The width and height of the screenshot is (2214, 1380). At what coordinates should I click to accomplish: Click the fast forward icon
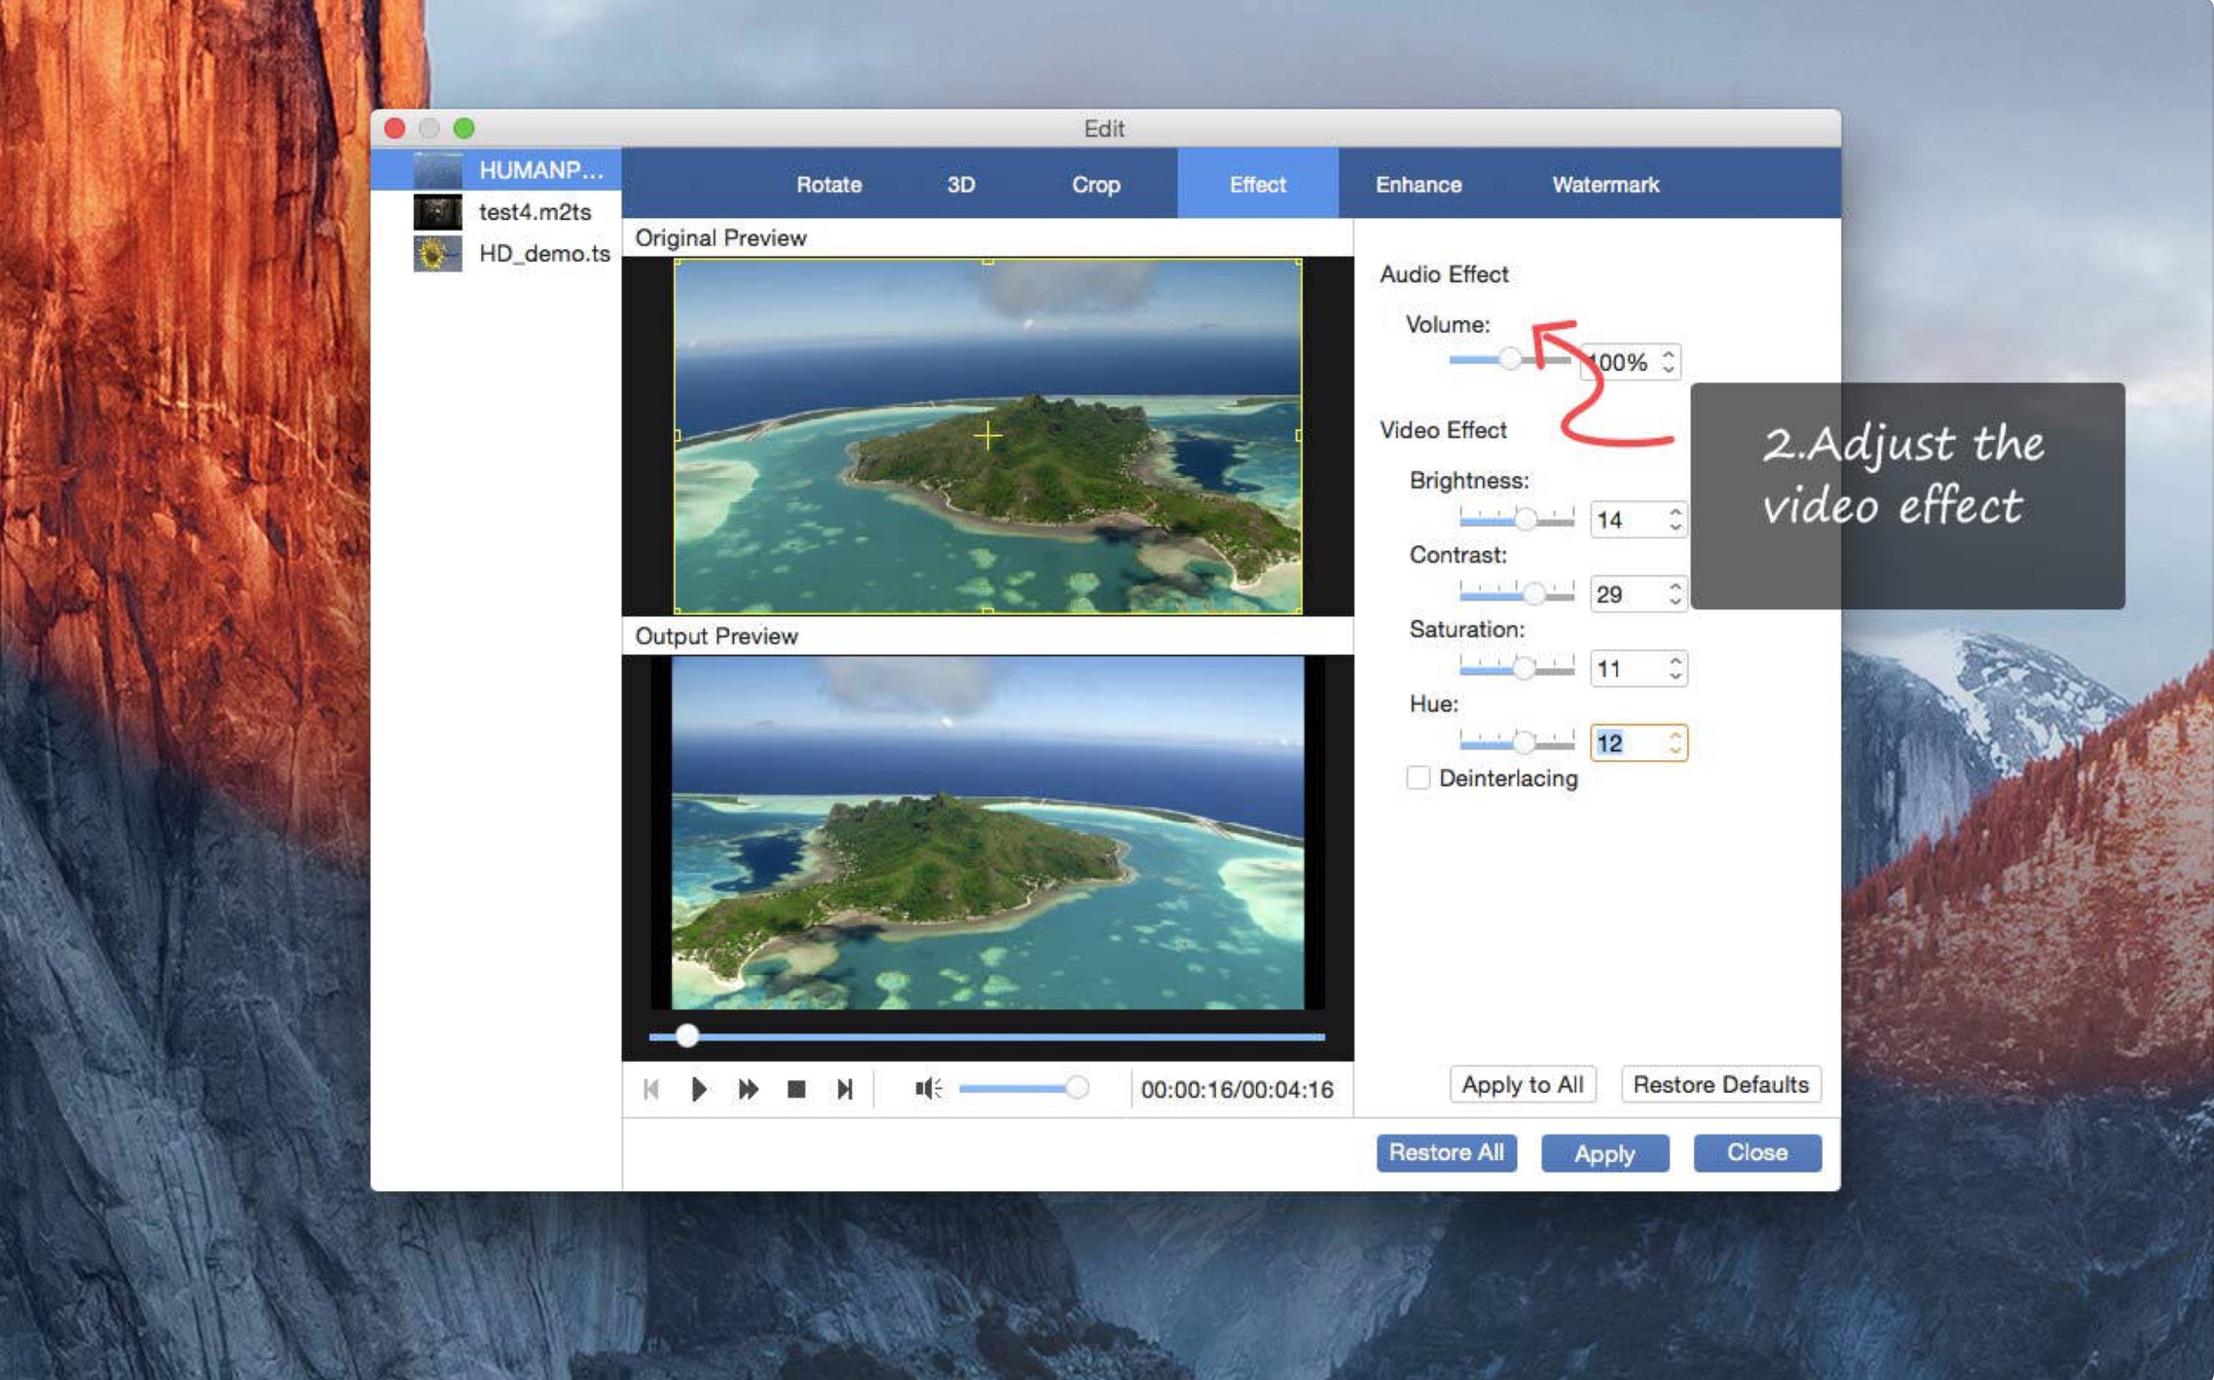(x=748, y=1089)
